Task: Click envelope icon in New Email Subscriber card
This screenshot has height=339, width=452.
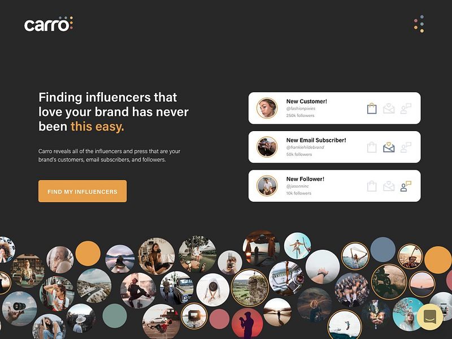Action: tap(389, 147)
